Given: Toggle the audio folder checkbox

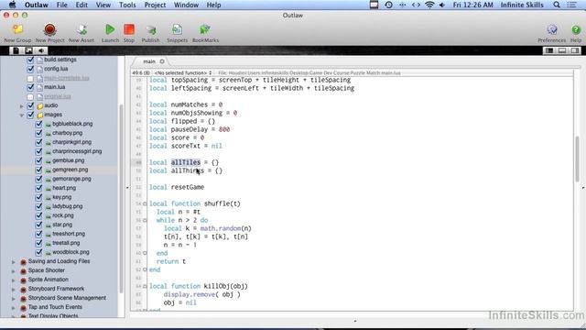Looking at the screenshot, I should [x=30, y=105].
